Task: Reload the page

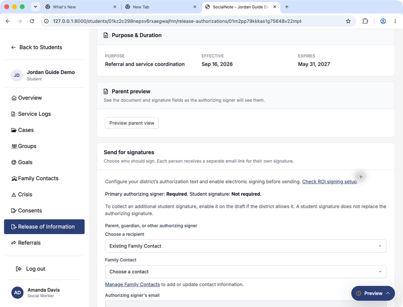Action: [x=32, y=21]
